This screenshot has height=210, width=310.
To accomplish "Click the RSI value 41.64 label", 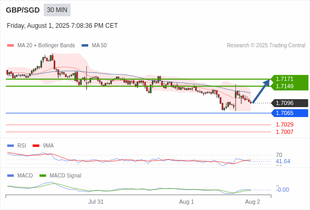I will [283, 161].
